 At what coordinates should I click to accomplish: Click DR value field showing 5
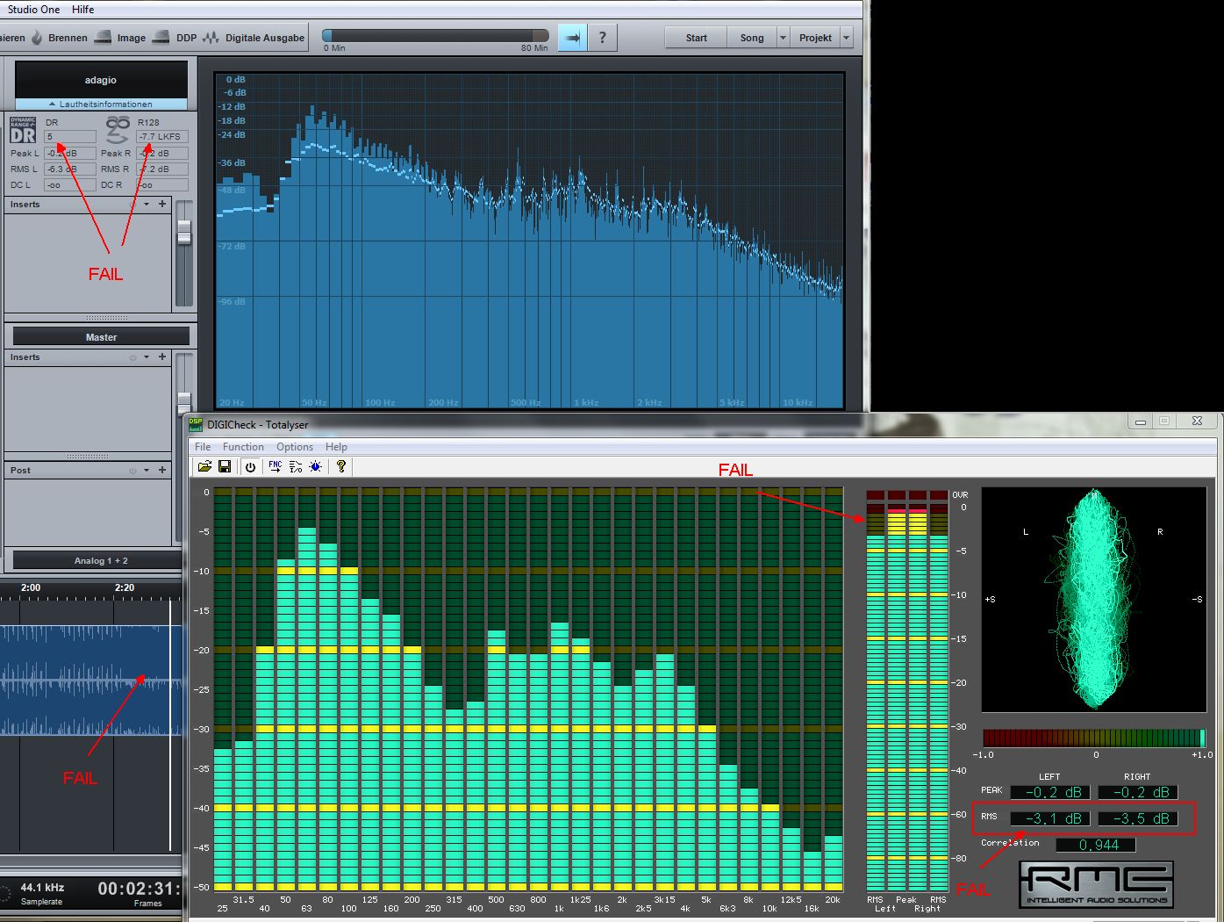click(69, 136)
